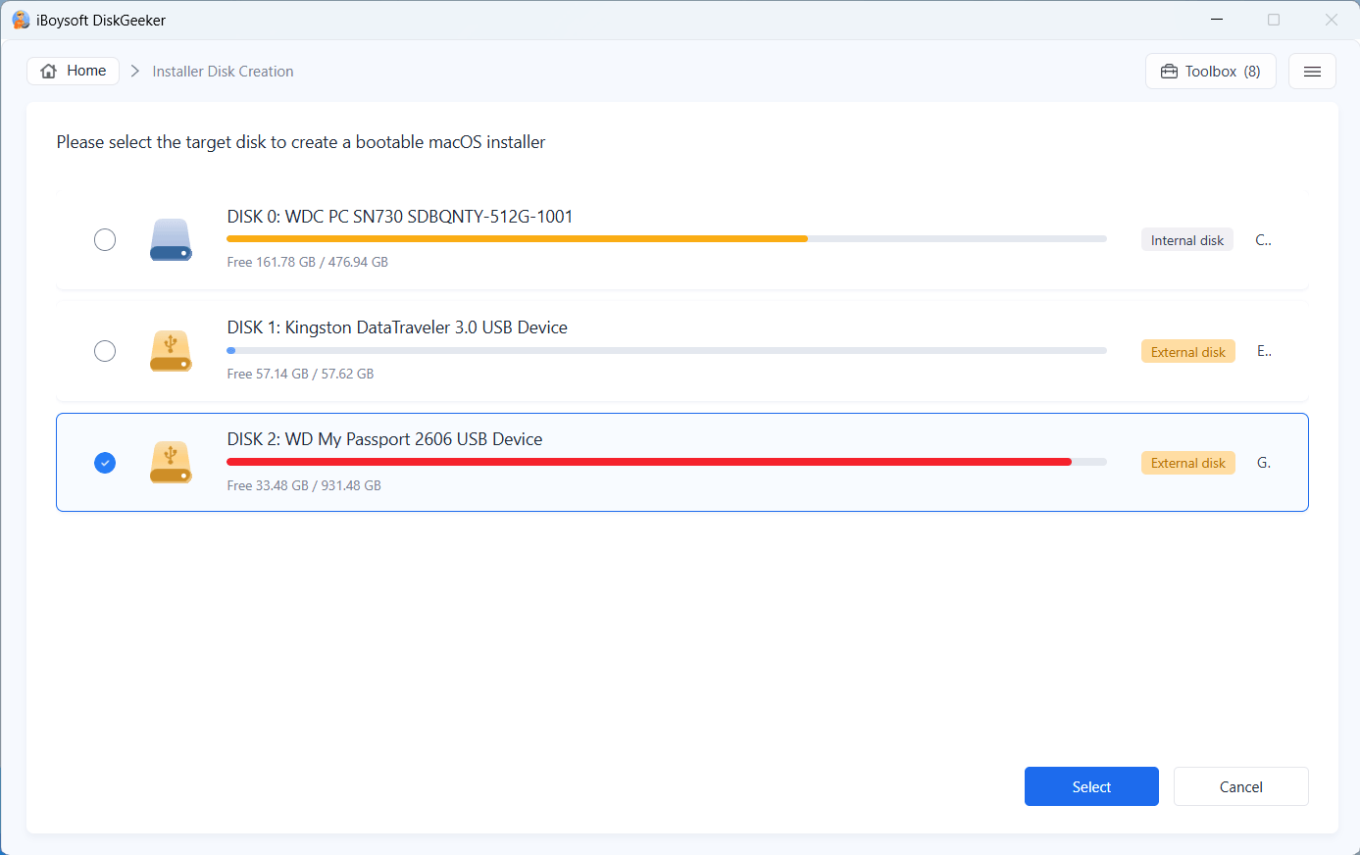Click the 'G.' drive letter on DISK 2
This screenshot has height=855, width=1360.
pyautogui.click(x=1264, y=463)
